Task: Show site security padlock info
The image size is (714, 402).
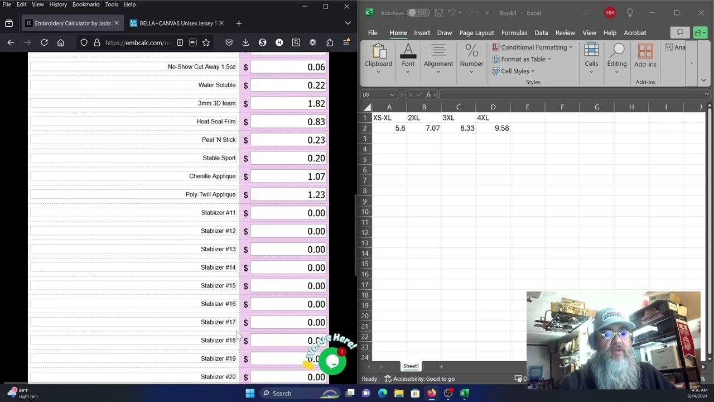Action: [x=97, y=42]
